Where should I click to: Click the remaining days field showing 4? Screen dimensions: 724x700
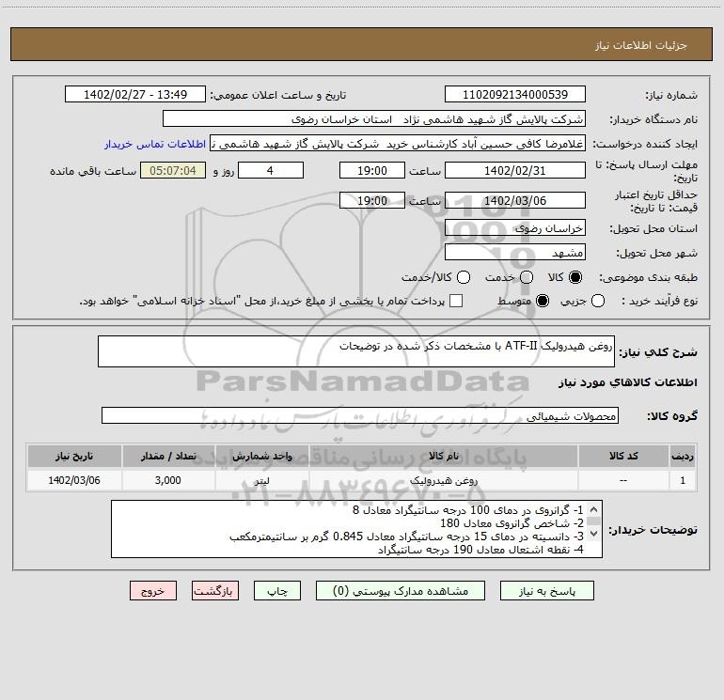[x=271, y=170]
